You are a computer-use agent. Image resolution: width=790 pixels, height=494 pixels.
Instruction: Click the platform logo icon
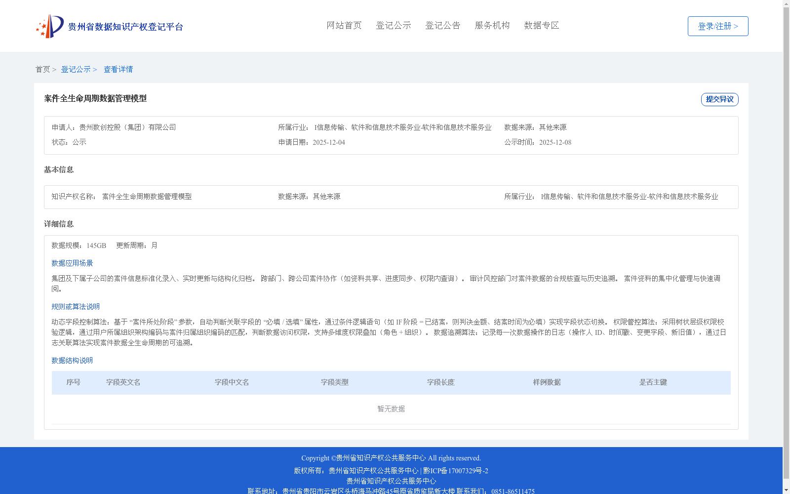coord(50,26)
